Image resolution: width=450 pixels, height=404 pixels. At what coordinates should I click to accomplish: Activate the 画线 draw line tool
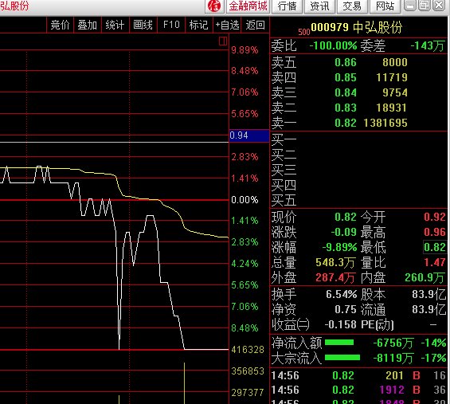point(143,25)
